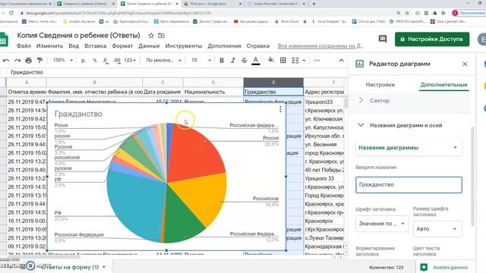Activate the paint format tool
The width and height of the screenshot is (486, 273).
[x=39, y=61]
